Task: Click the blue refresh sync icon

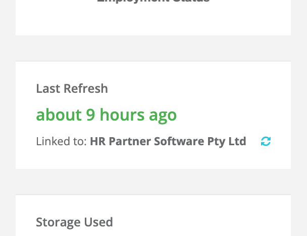Action: 266,141
